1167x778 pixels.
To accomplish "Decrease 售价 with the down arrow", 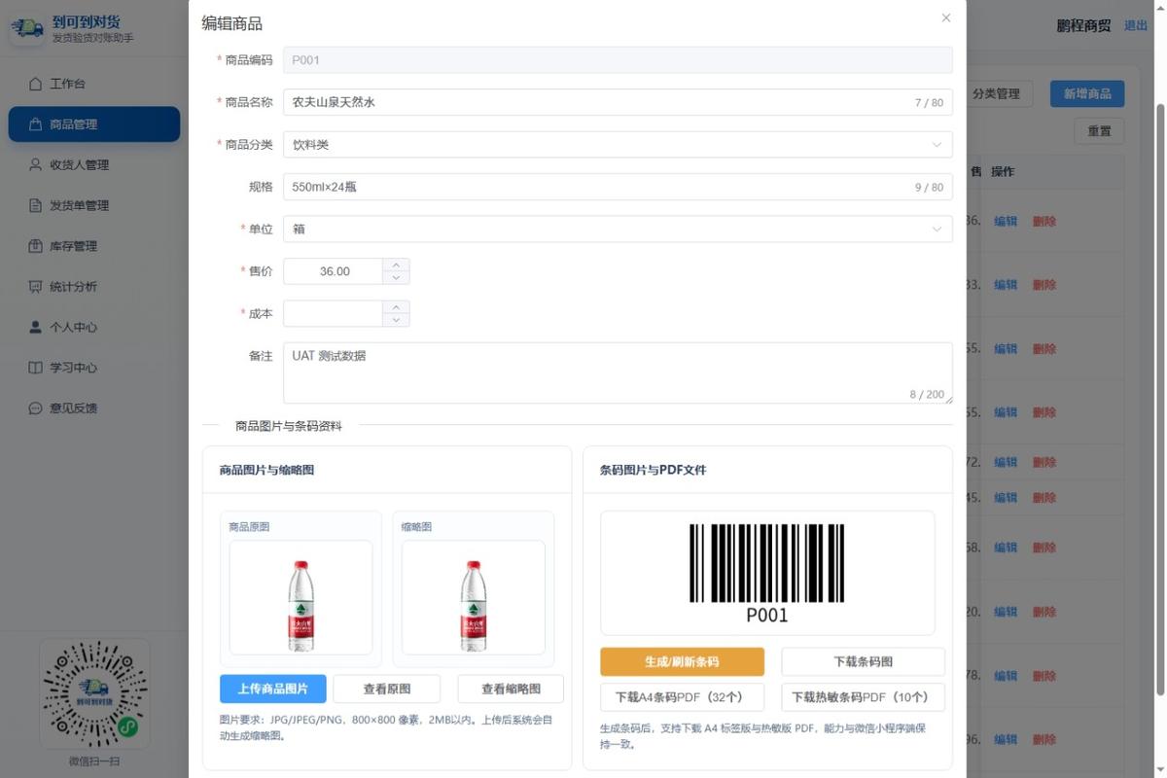I will click(396, 278).
